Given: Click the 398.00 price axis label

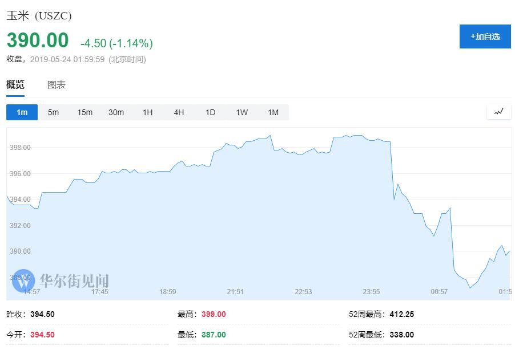Looking at the screenshot, I should 20,148.
